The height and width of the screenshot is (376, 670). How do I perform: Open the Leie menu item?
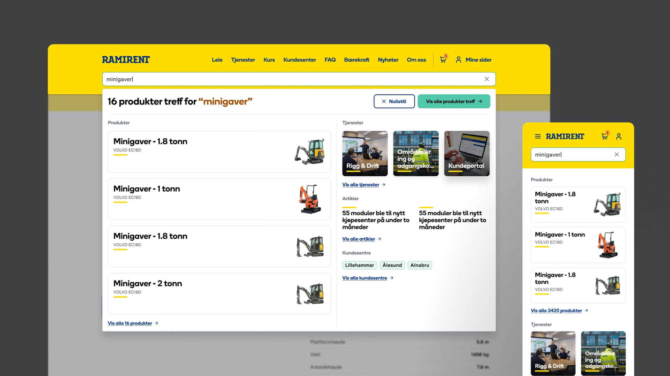(x=217, y=60)
